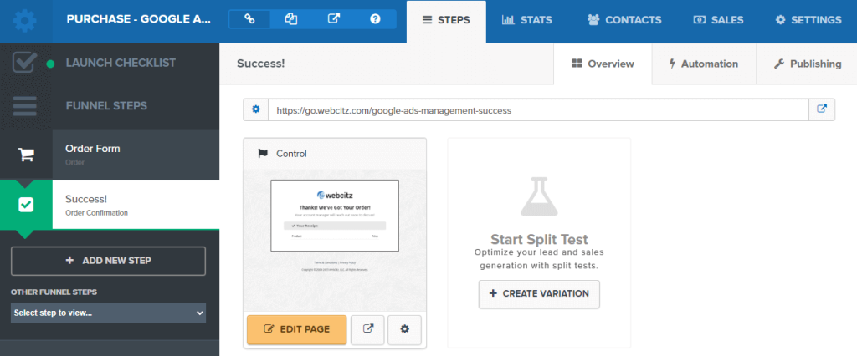Click the funnel link icon in header
This screenshot has width=857, height=356.
coord(249,19)
